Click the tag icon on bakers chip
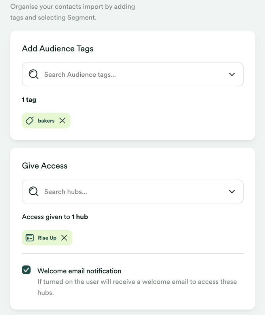 (x=30, y=121)
